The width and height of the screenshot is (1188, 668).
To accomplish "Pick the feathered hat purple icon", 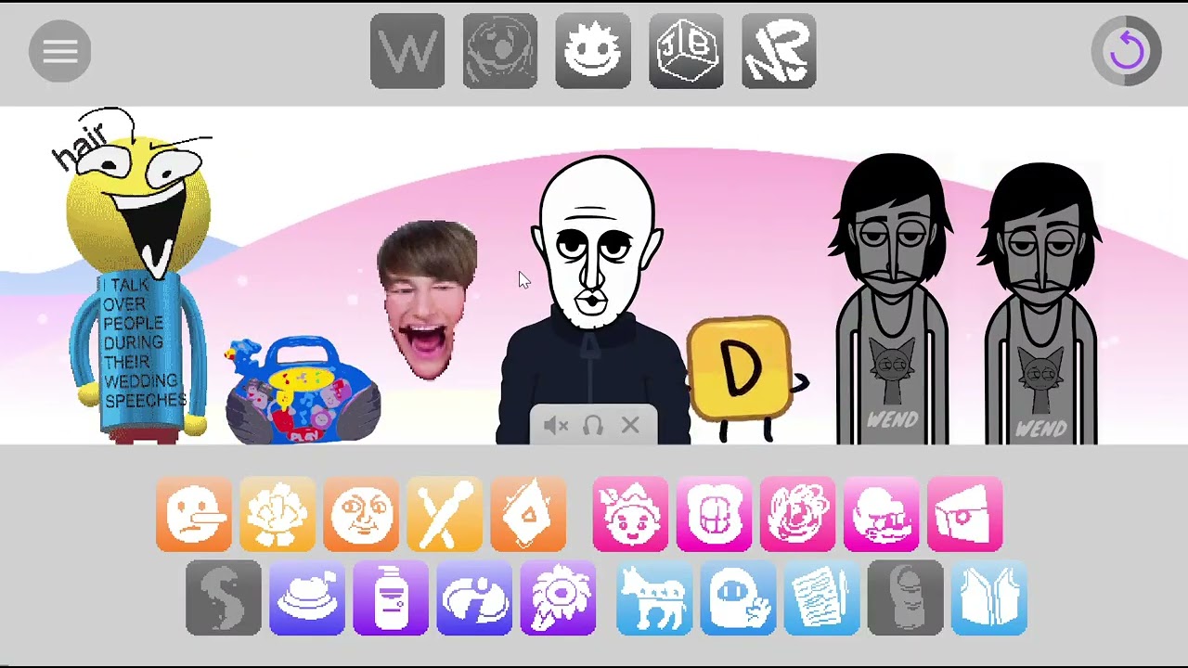I will [307, 598].
